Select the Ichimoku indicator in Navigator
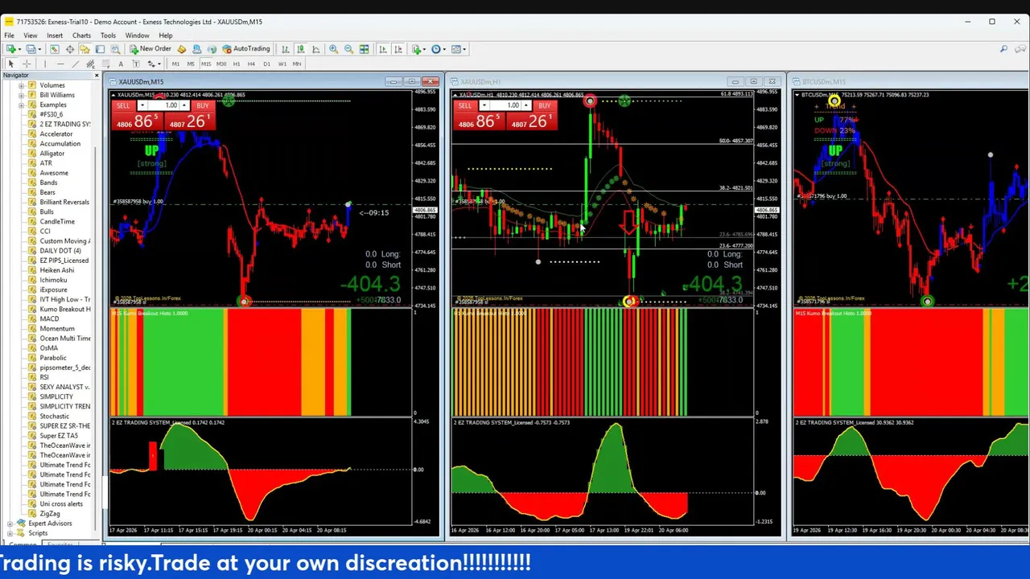 [x=53, y=280]
